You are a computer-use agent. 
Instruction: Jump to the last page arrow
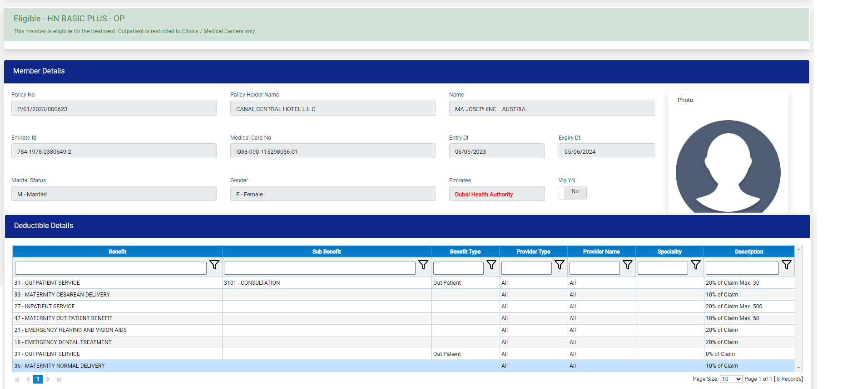[x=59, y=379]
